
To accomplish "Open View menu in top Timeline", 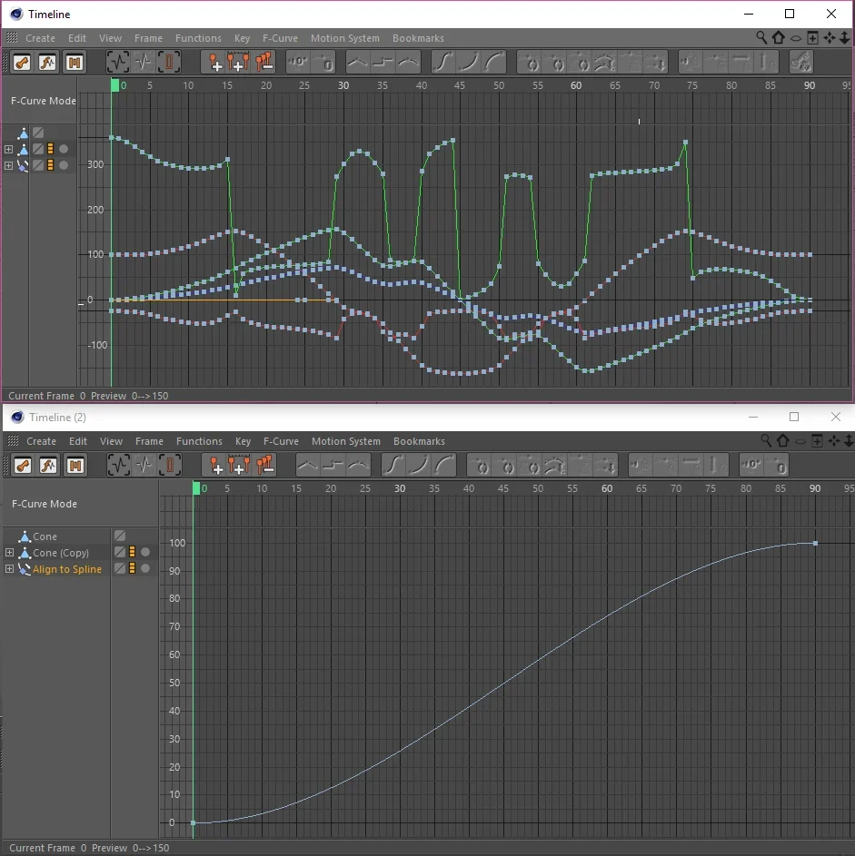I will 110,38.
